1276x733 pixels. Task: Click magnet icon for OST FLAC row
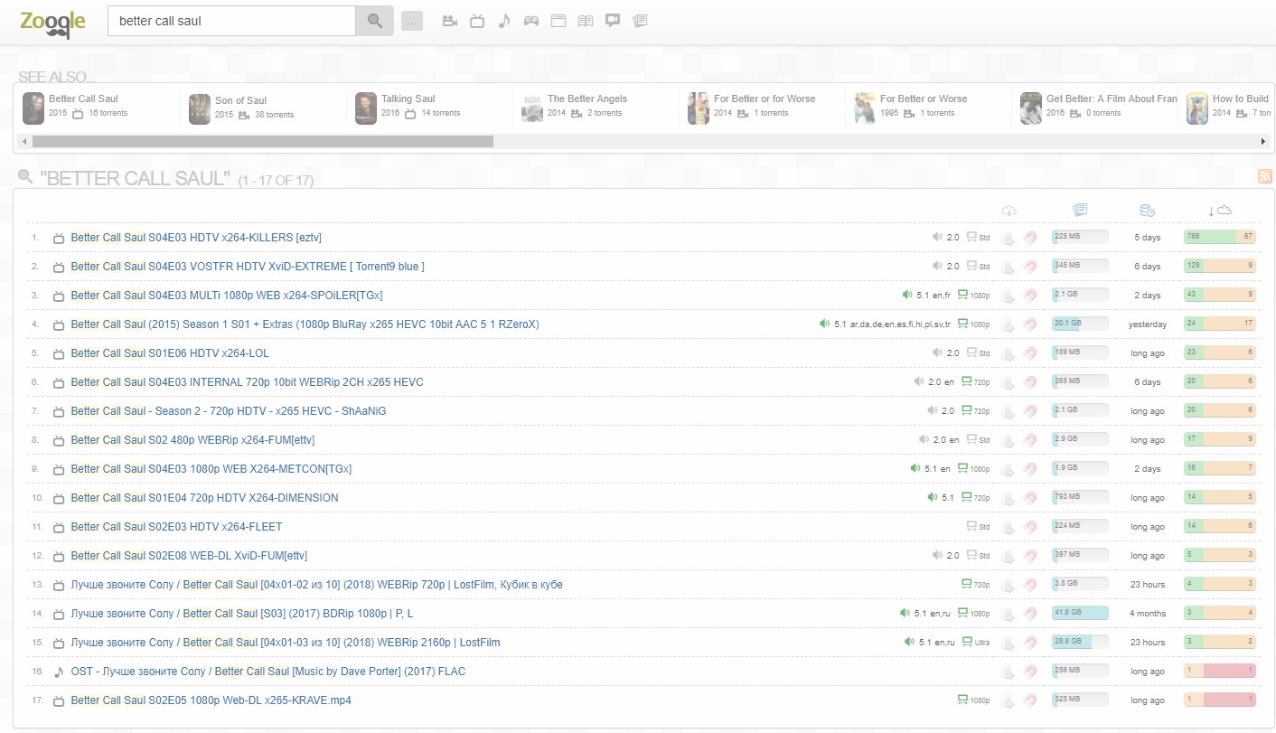click(1030, 672)
